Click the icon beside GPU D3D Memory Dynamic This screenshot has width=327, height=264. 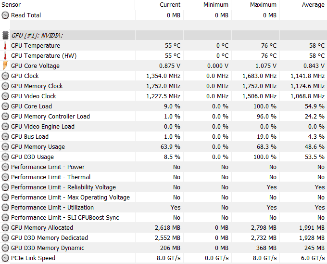(x=5, y=248)
